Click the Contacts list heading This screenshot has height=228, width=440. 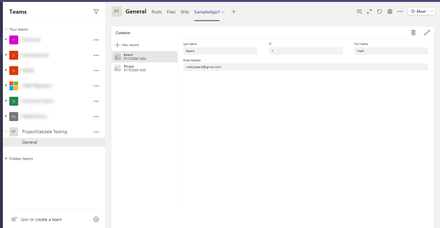click(x=123, y=33)
